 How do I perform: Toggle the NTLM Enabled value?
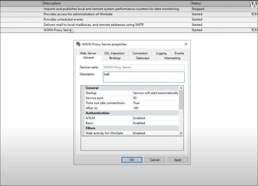pyautogui.click(x=156, y=118)
